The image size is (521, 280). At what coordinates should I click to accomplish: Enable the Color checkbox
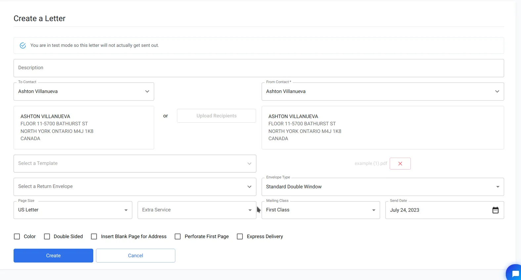[17, 236]
